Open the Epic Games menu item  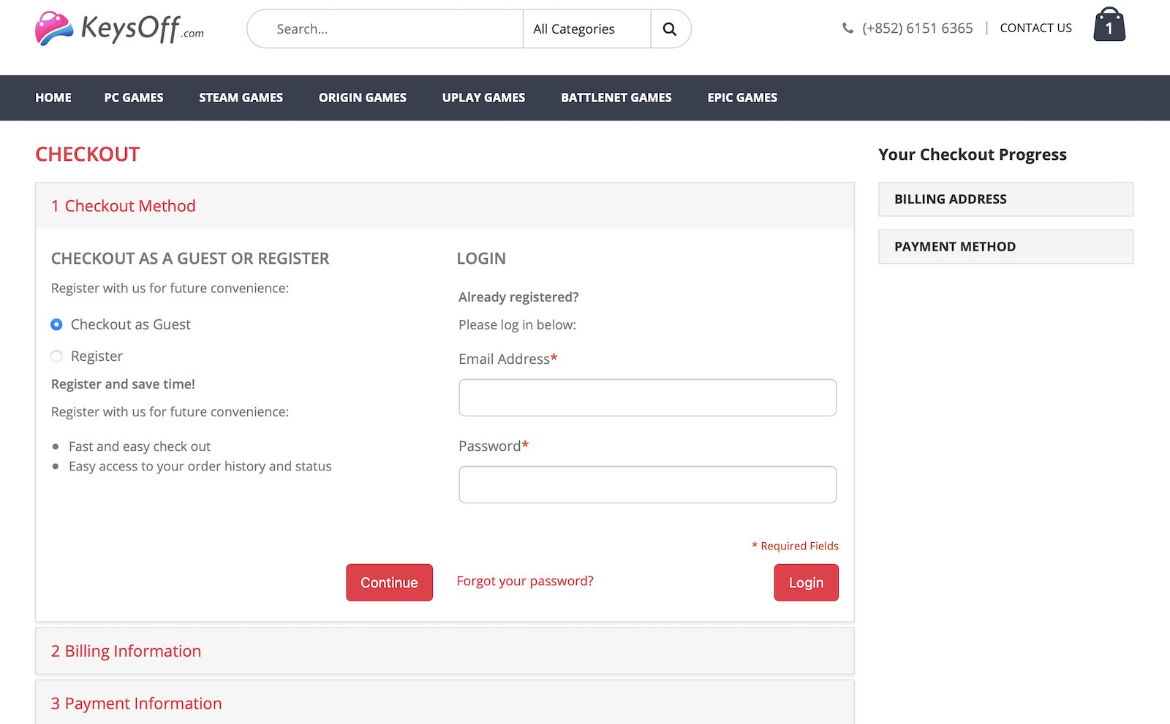pos(742,98)
